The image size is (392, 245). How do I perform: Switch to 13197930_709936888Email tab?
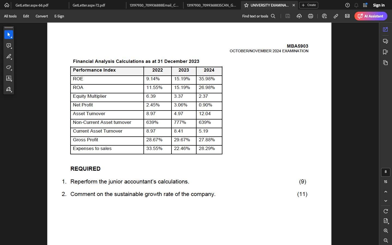154,5
